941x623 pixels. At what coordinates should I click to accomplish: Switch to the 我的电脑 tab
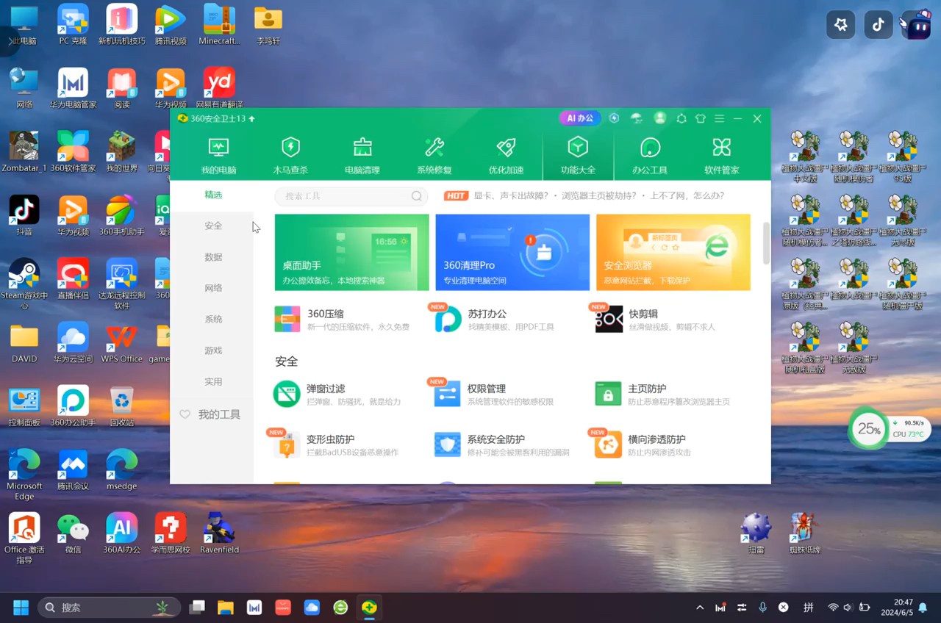[x=218, y=156]
